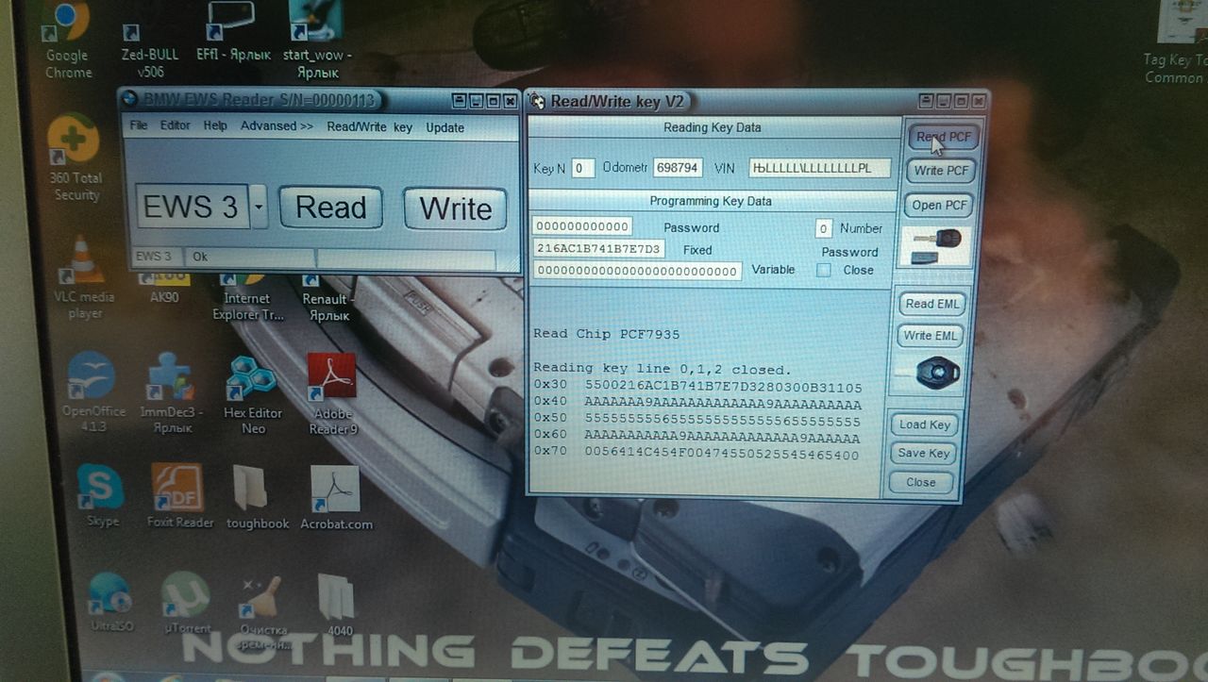Open Google Chrome desktop shortcut
This screenshot has height=682, width=1208.
pyautogui.click(x=68, y=38)
